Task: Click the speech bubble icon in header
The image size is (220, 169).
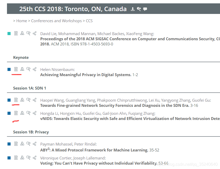Action: pos(145,9)
